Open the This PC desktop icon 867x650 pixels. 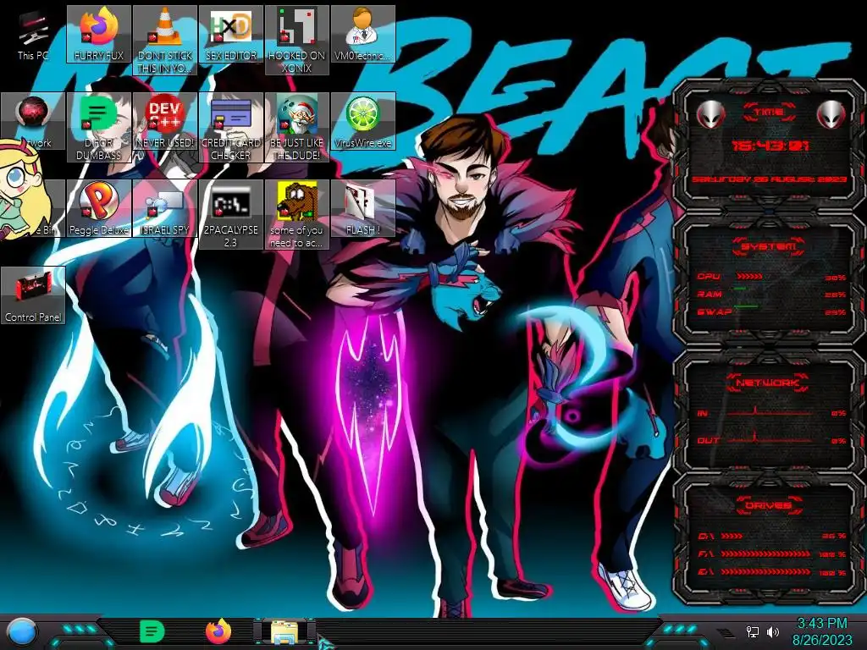(33, 35)
